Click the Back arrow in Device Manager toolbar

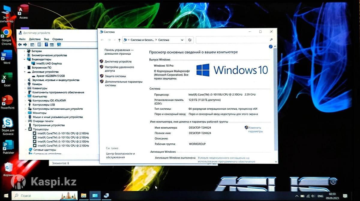coord(20,45)
